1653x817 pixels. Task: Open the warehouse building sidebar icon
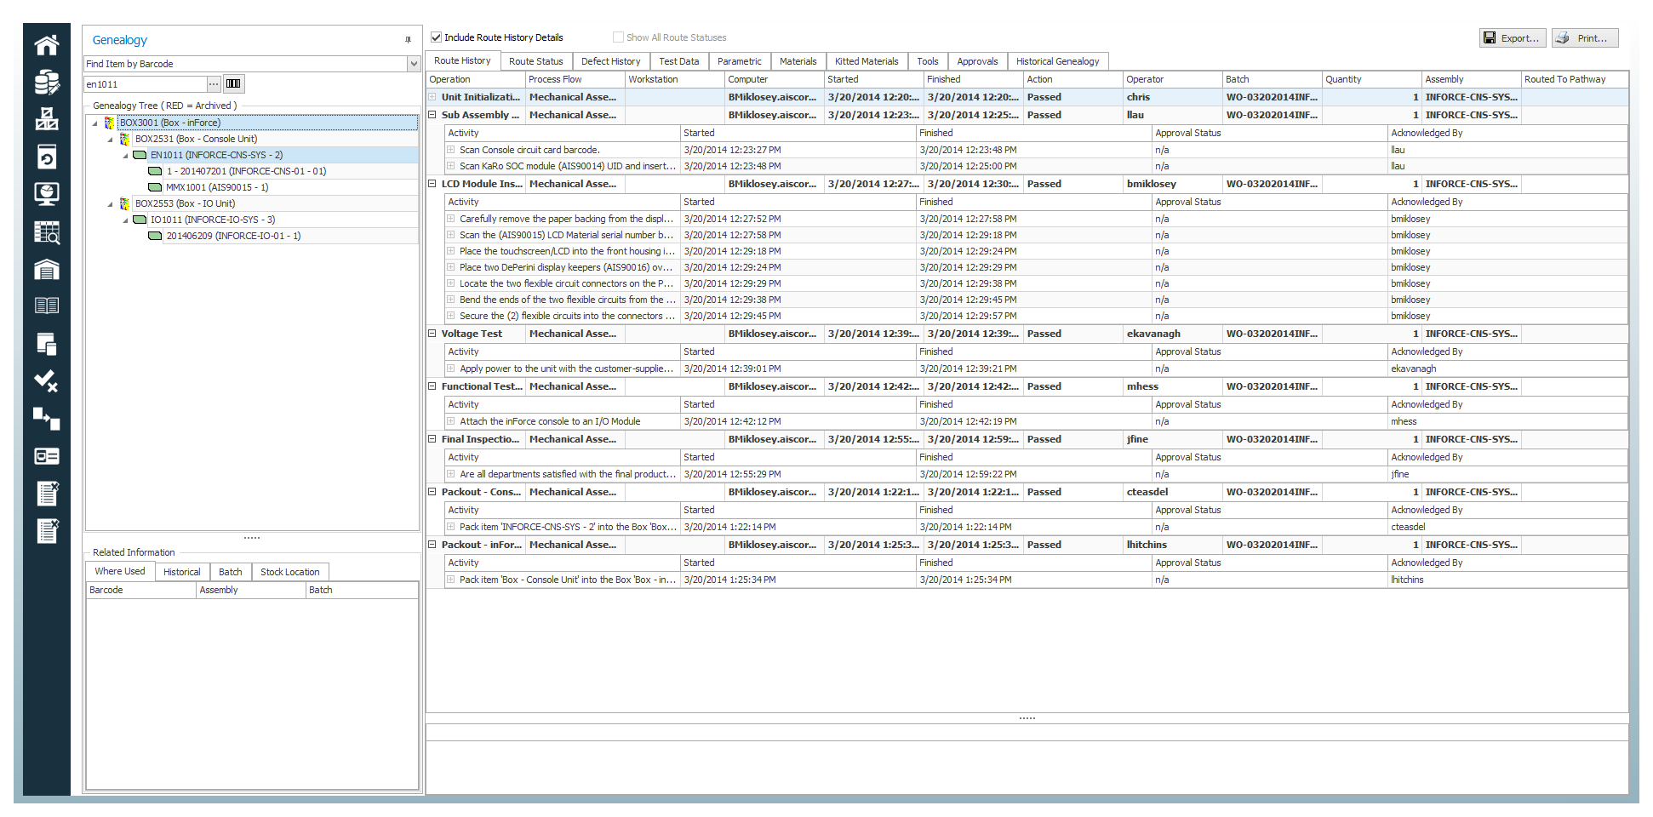click(47, 269)
